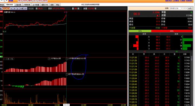Click the first blue link at top right

pos(169,1)
